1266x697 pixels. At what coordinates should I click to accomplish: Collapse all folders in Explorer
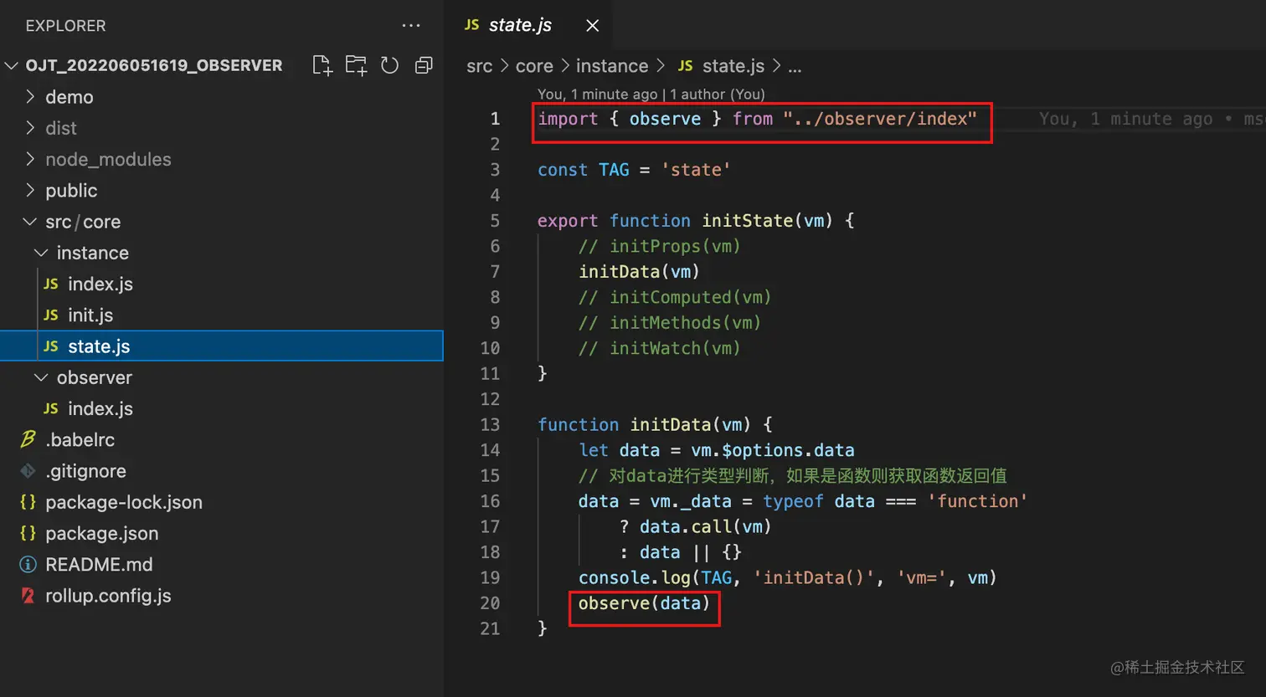[x=424, y=65]
